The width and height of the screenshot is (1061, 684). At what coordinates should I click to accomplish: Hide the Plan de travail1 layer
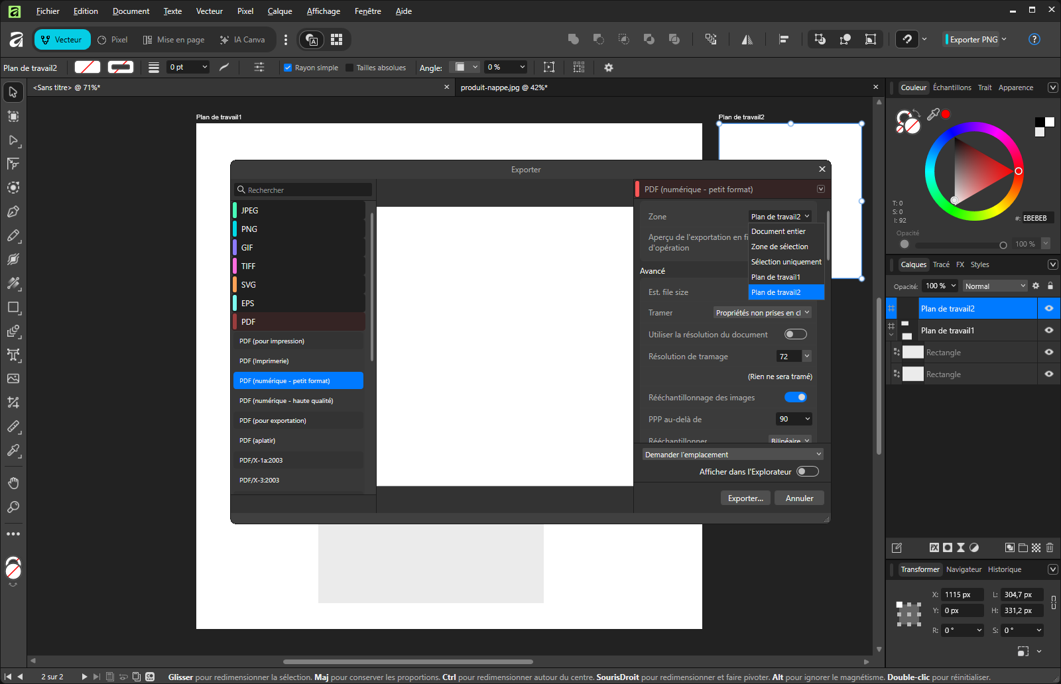[x=1049, y=330]
